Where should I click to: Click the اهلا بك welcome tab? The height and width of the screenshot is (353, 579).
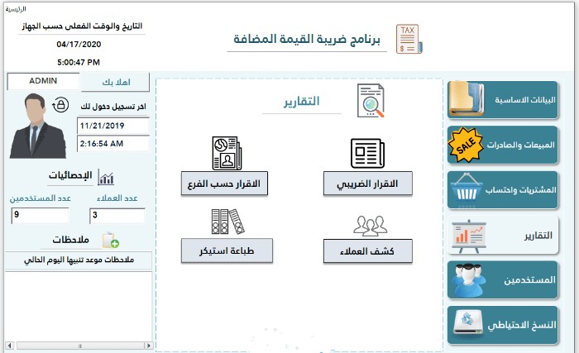pos(115,82)
